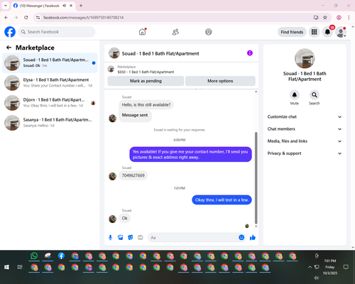Choose a GIF
This screenshot has height=284, width=355.
click(141, 237)
